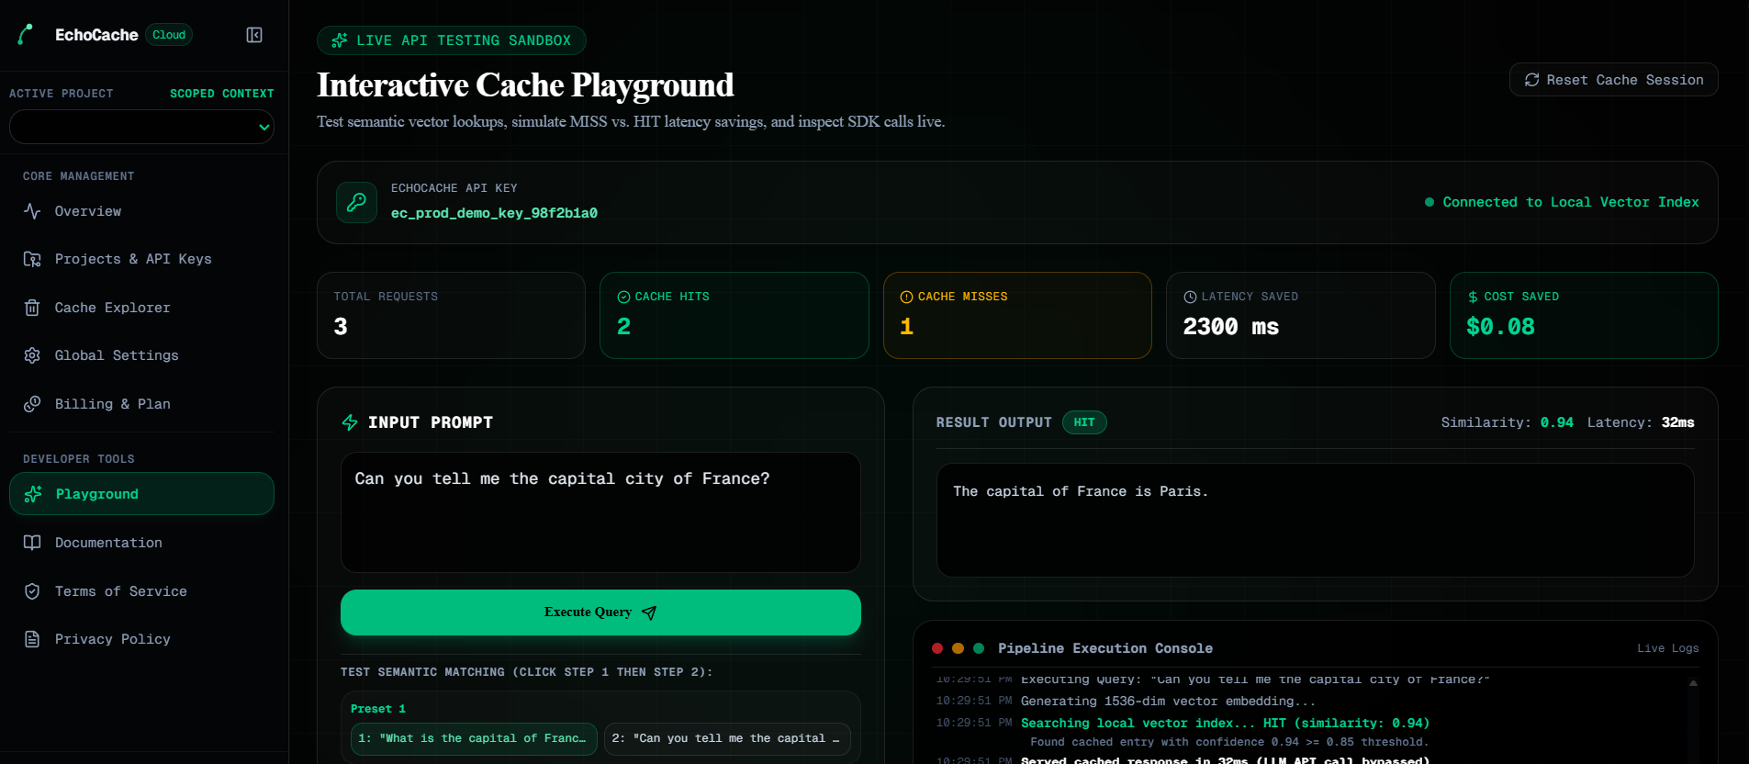Click the refresh icon in Reset button
Image resolution: width=1749 pixels, height=764 pixels.
coord(1531,80)
